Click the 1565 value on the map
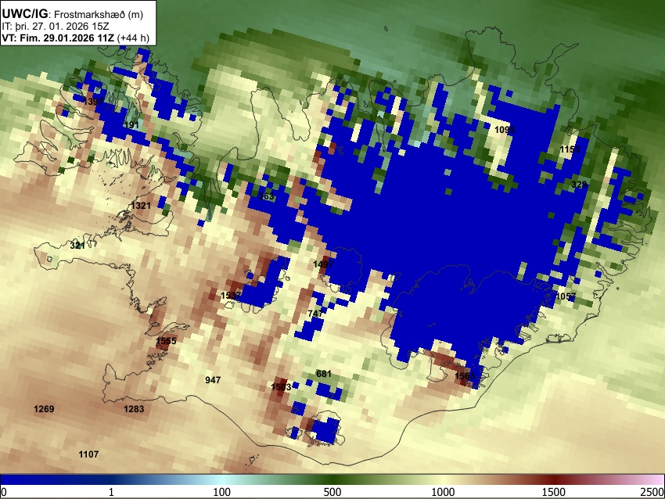This screenshot has height=499, width=665. 465,376
